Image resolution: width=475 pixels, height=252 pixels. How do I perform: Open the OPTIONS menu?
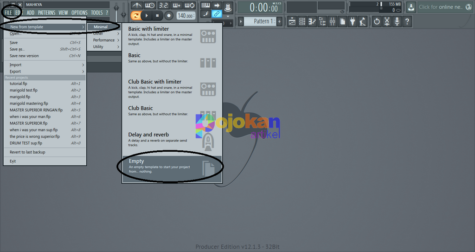pyautogui.click(x=79, y=13)
